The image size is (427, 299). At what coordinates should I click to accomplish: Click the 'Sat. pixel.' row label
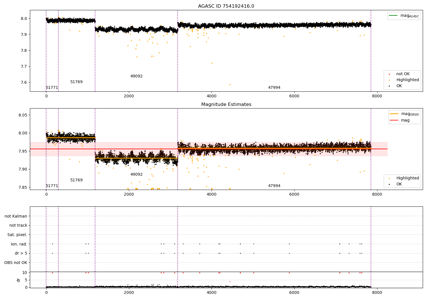click(x=17, y=235)
